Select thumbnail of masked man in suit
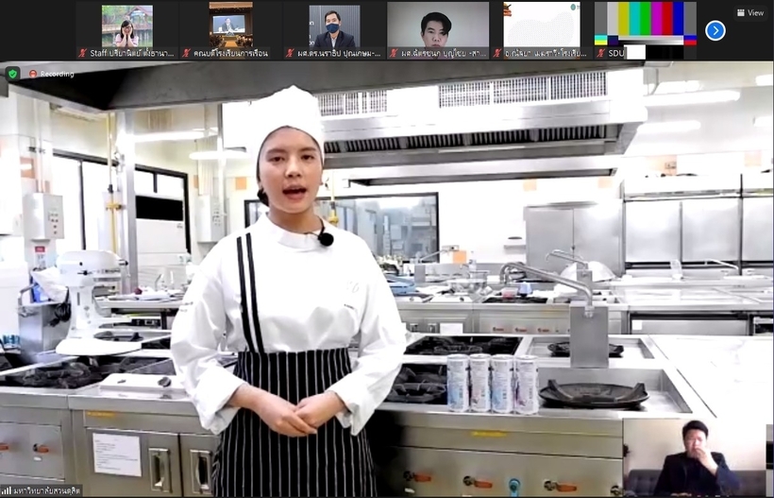This screenshot has width=774, height=498. tap(333, 26)
